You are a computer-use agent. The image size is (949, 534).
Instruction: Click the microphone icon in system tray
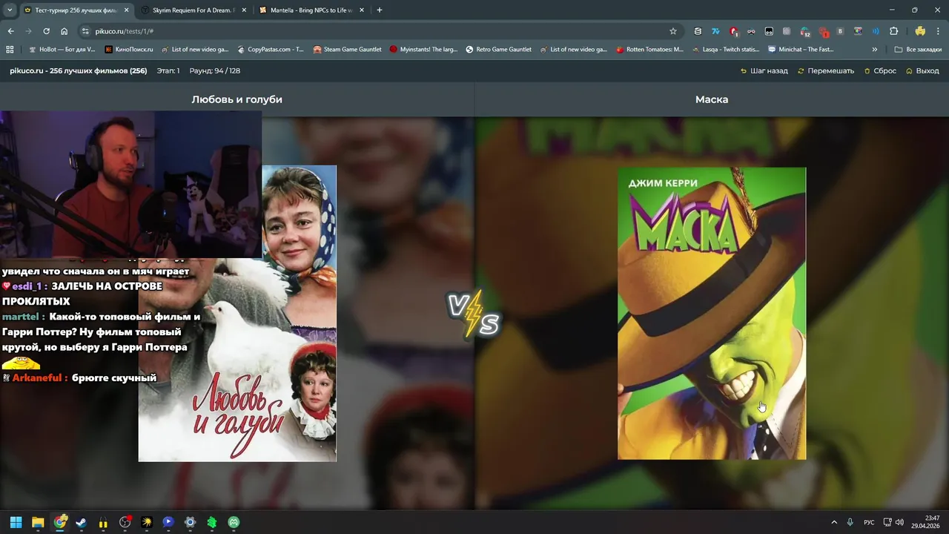(850, 522)
